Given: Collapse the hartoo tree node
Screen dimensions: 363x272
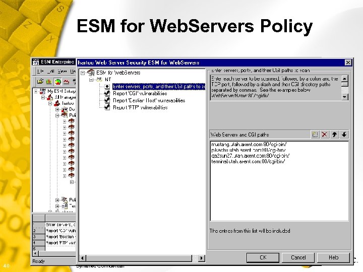Looking at the screenshot, I should tap(50, 103).
